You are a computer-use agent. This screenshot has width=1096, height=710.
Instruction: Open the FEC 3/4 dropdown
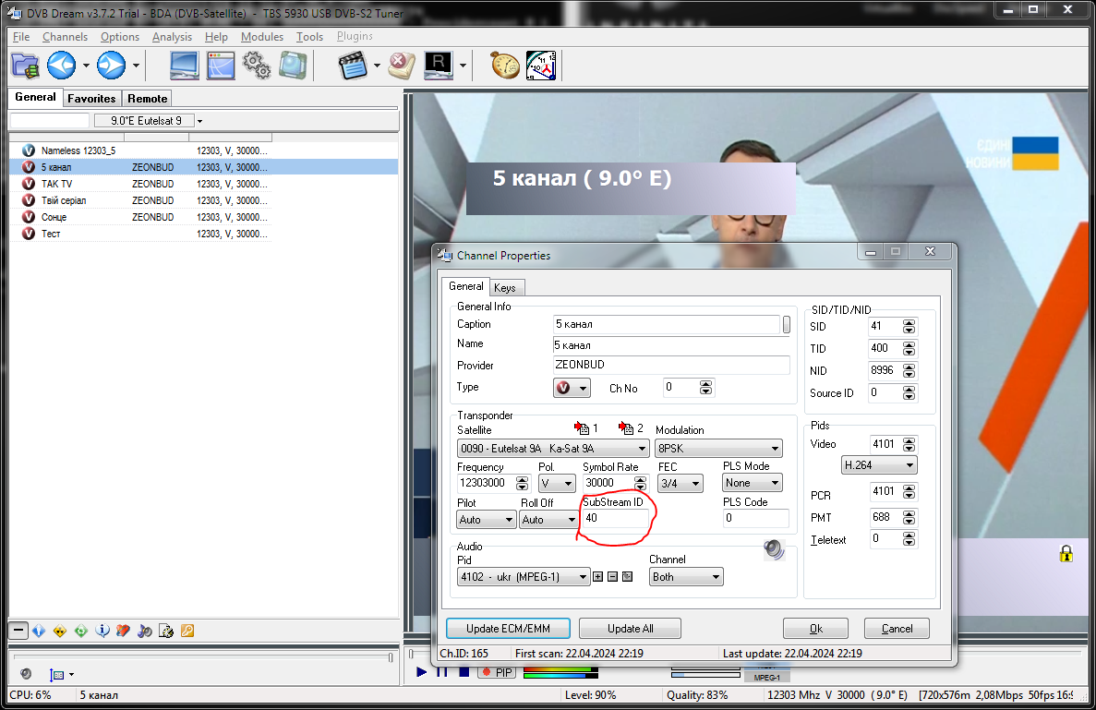680,483
